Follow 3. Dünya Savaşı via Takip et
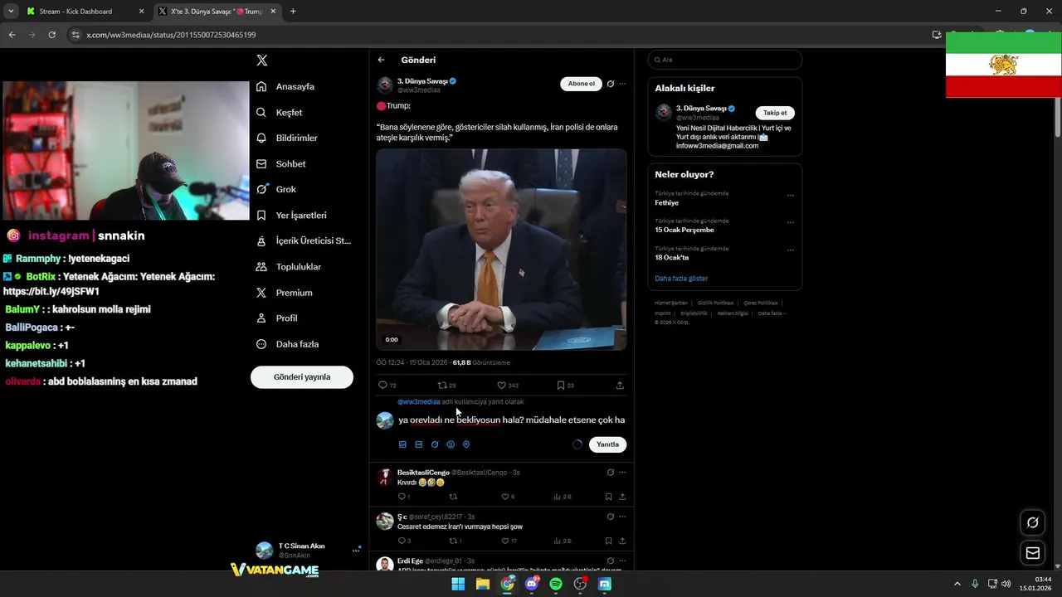Image resolution: width=1062 pixels, height=597 pixels. pos(775,113)
